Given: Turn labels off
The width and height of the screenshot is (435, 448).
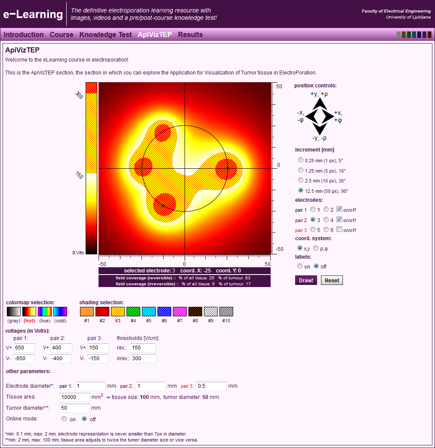Looking at the screenshot, I should [x=316, y=266].
